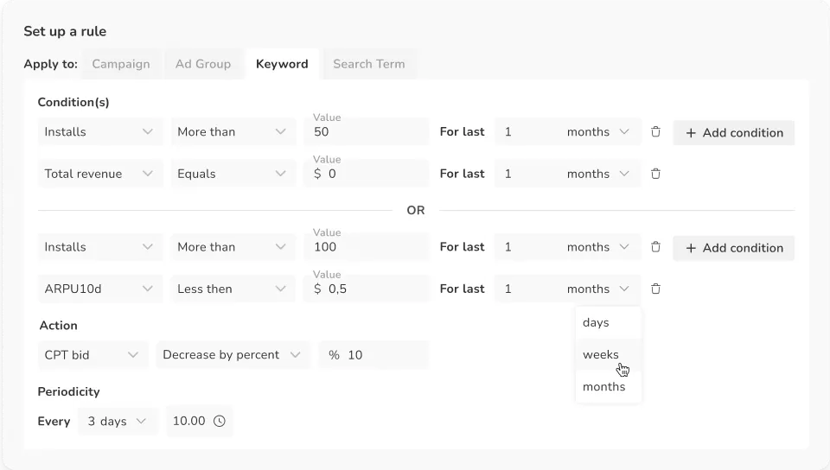Add condition to the second rule group

point(734,248)
